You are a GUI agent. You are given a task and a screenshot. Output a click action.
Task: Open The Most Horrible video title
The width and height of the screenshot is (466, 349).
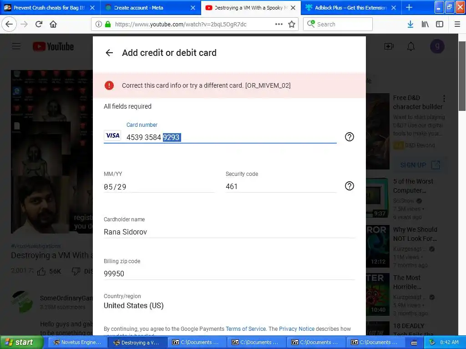tap(407, 282)
